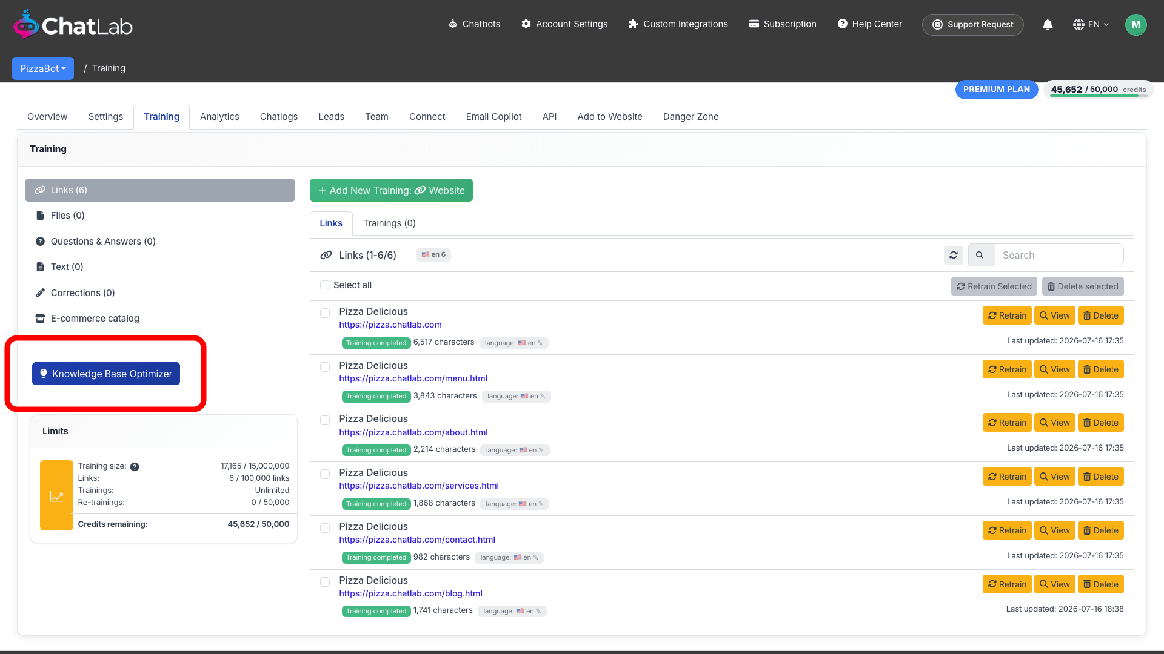Open the Add to Website tab

click(610, 117)
